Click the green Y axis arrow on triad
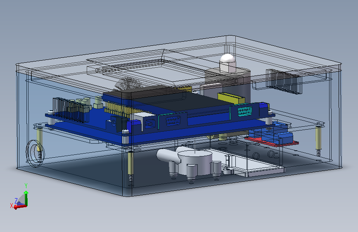This screenshot has height=232, width=358. coord(26,198)
